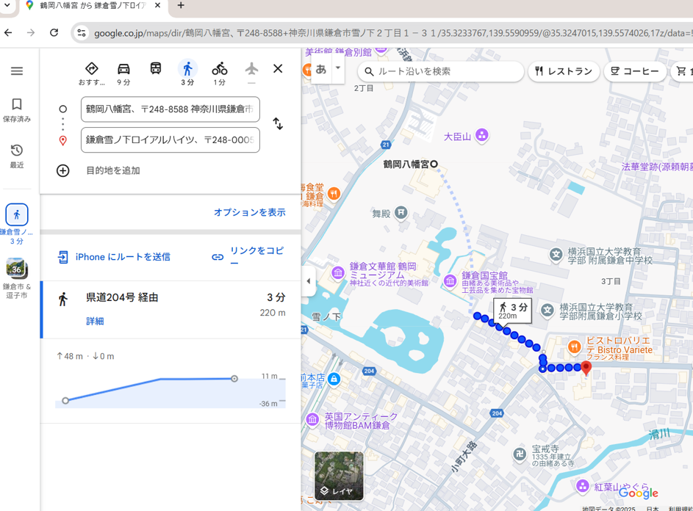Viewport: 693px width, 511px height.
Task: Edit the destination 鎌倉雪ノ下ロイアルハイツ field
Action: click(x=170, y=140)
